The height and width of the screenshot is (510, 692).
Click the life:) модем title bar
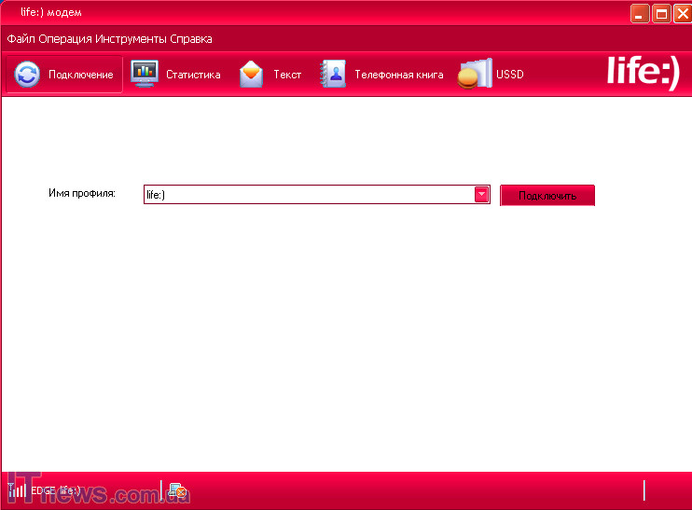[x=280, y=13]
